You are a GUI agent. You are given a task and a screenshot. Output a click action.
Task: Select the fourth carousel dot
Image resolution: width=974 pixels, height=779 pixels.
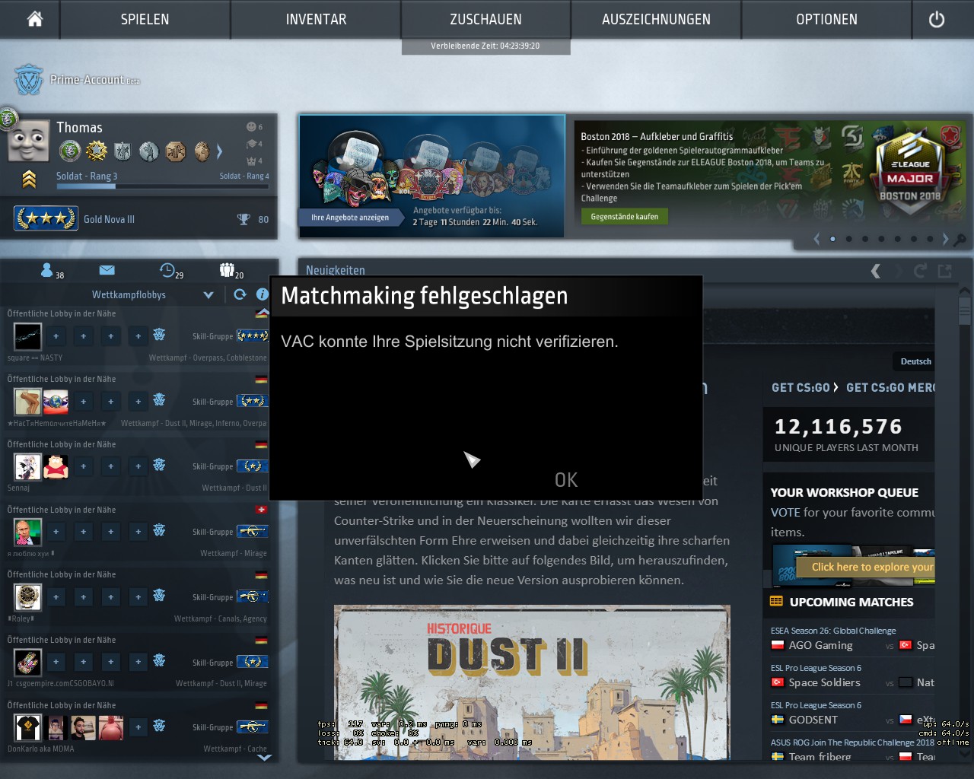(881, 239)
